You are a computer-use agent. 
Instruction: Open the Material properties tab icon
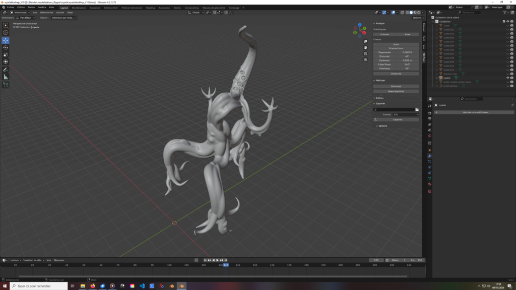coord(430,184)
